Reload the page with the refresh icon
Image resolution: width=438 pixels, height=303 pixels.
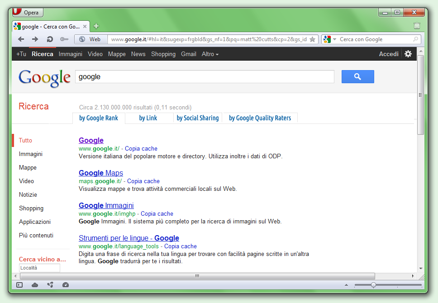[x=50, y=39]
